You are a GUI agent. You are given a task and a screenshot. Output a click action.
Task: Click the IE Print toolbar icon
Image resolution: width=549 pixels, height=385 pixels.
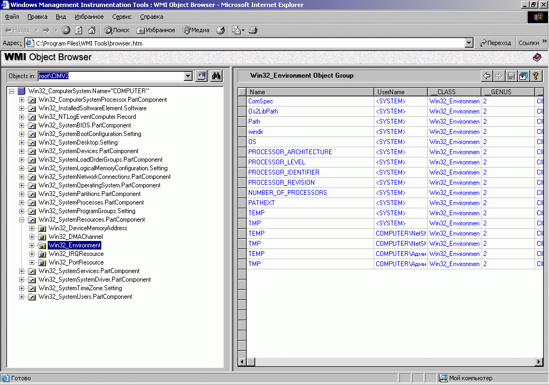[x=253, y=30]
